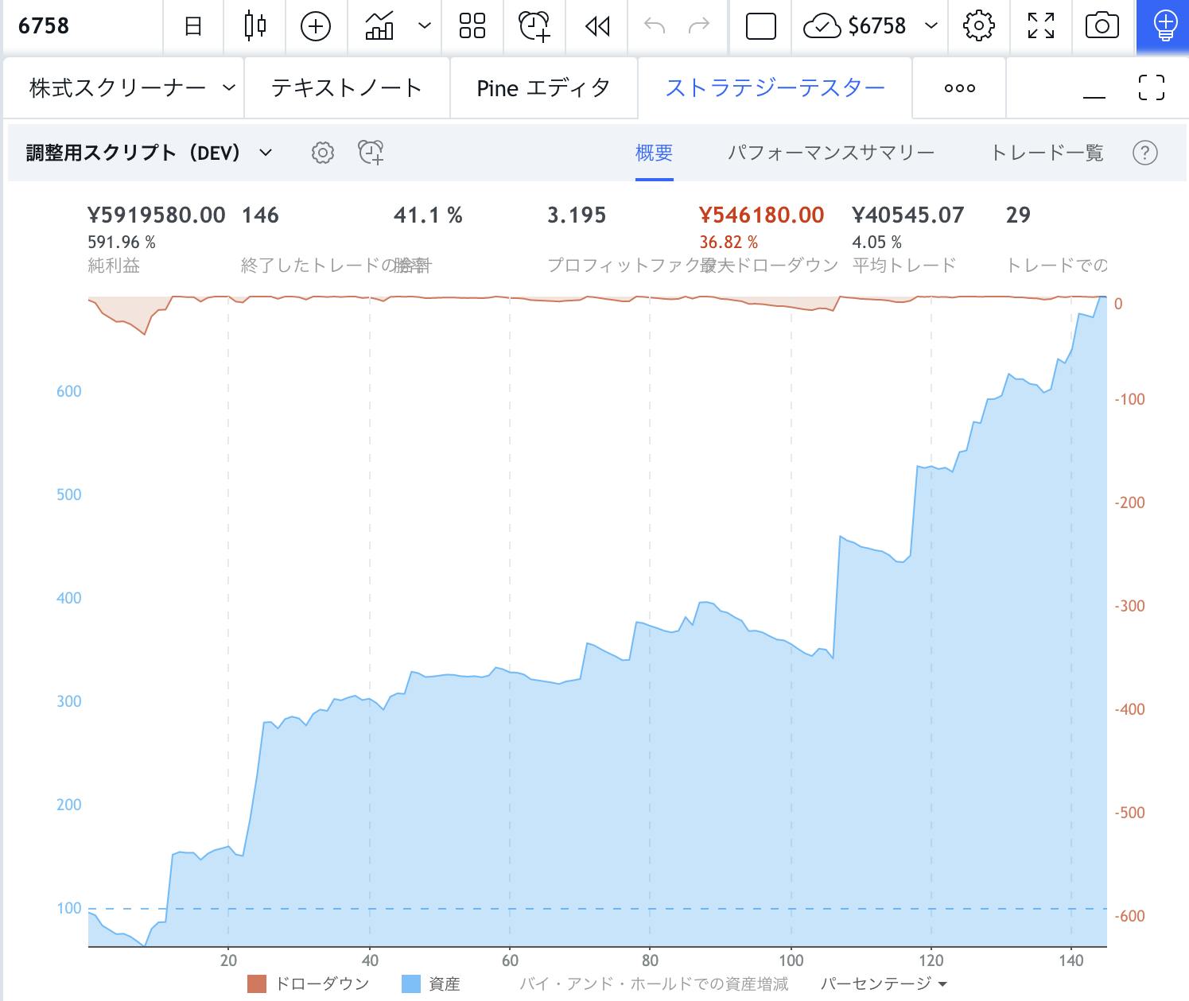Click the 純利益 label
The image size is (1189, 1001).
click(x=114, y=266)
